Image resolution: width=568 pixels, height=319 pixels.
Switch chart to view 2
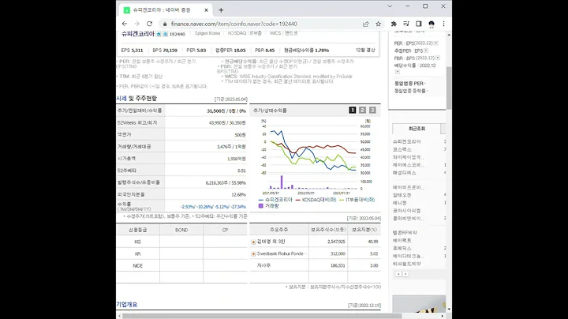(362, 110)
